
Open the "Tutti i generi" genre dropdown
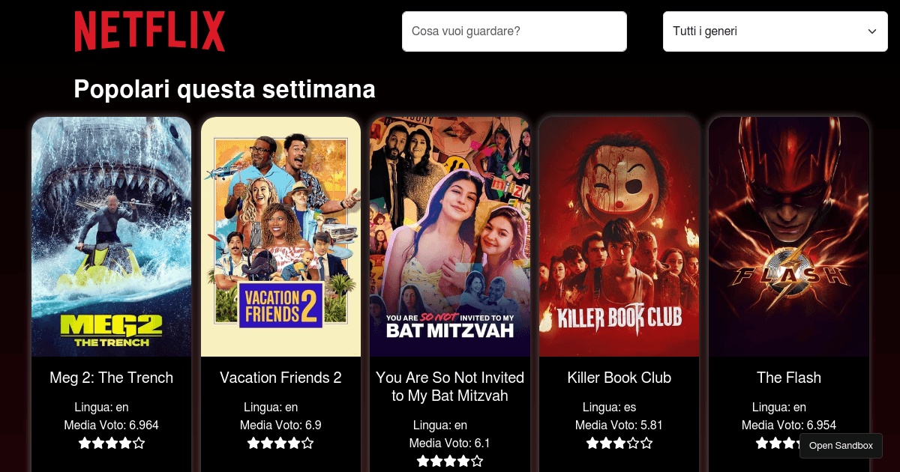click(x=775, y=31)
